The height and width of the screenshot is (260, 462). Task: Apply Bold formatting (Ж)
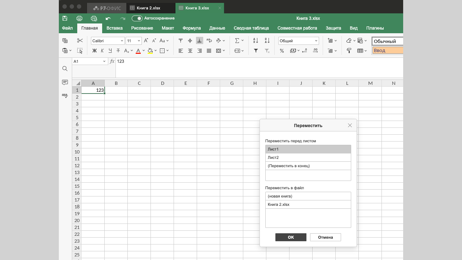95,51
